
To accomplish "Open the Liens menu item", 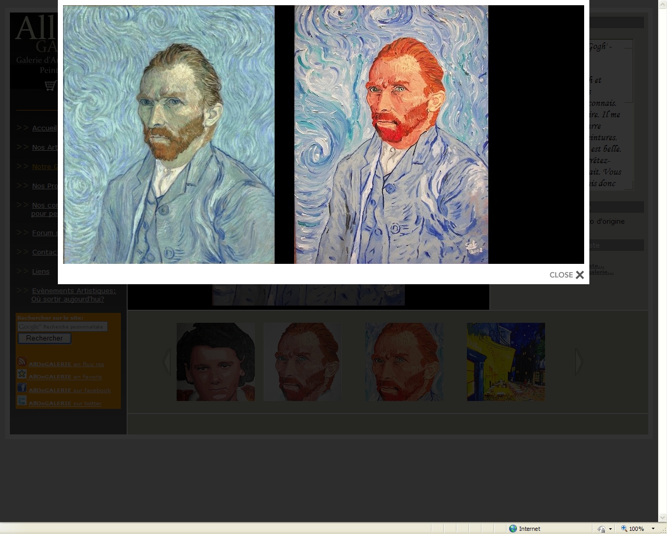I will pyautogui.click(x=41, y=271).
